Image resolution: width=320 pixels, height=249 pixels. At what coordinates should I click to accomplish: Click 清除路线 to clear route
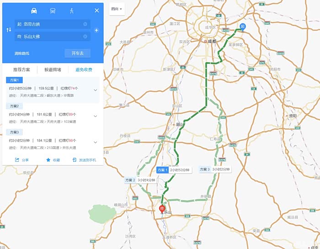click(22, 53)
